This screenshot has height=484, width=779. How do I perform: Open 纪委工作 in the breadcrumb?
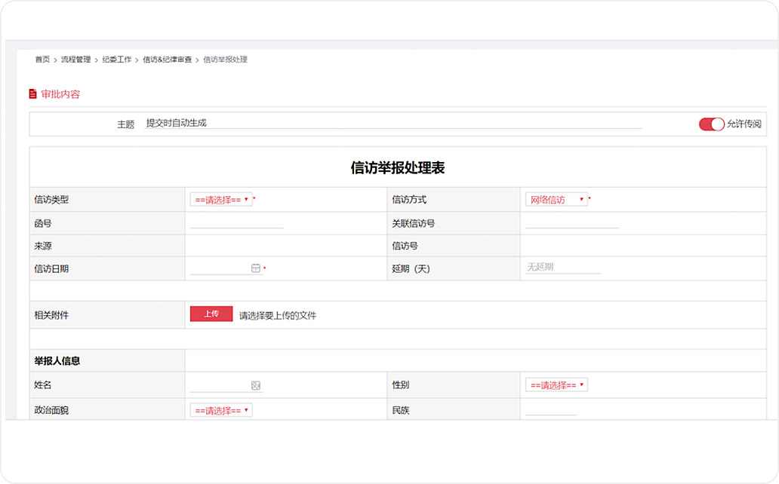coord(116,60)
